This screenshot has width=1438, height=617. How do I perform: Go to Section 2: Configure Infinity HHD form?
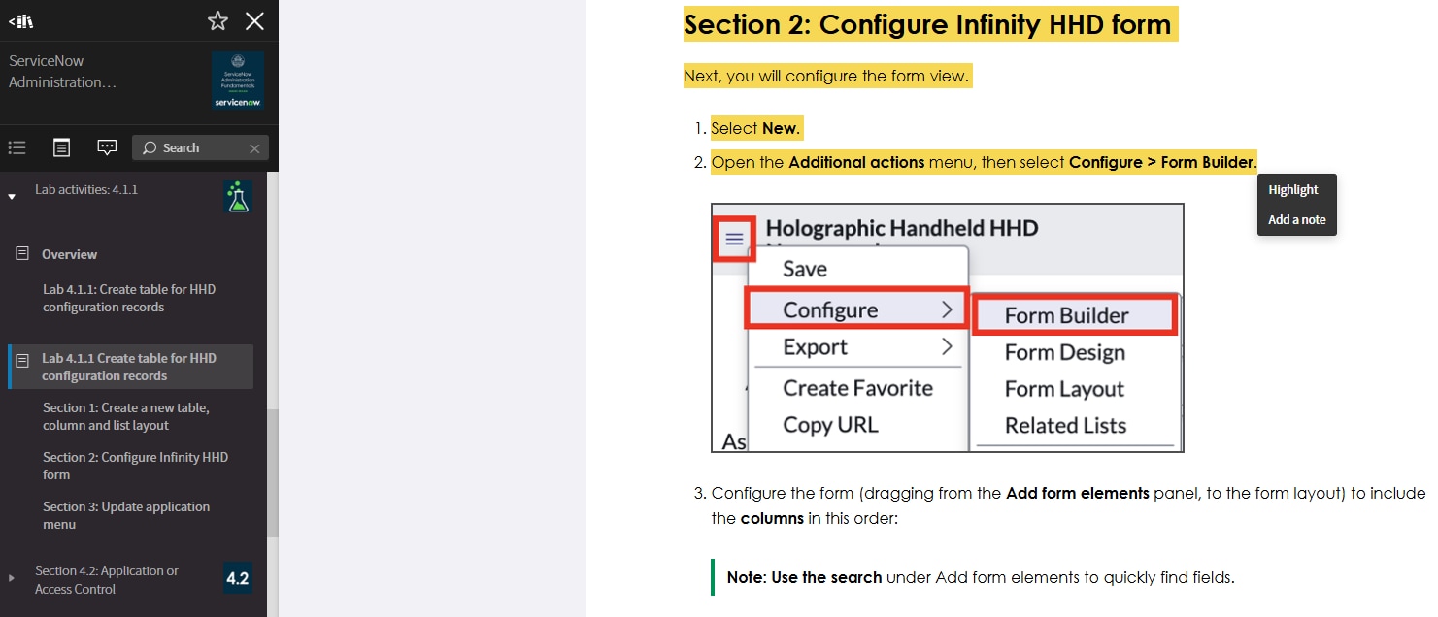(135, 466)
